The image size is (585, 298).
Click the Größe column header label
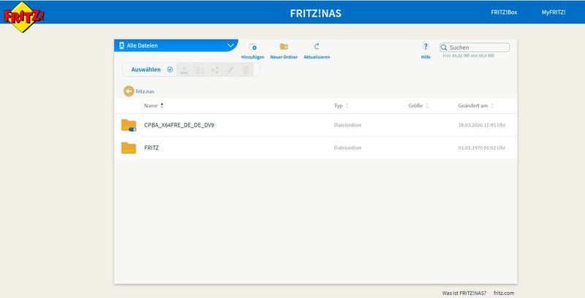coord(415,106)
